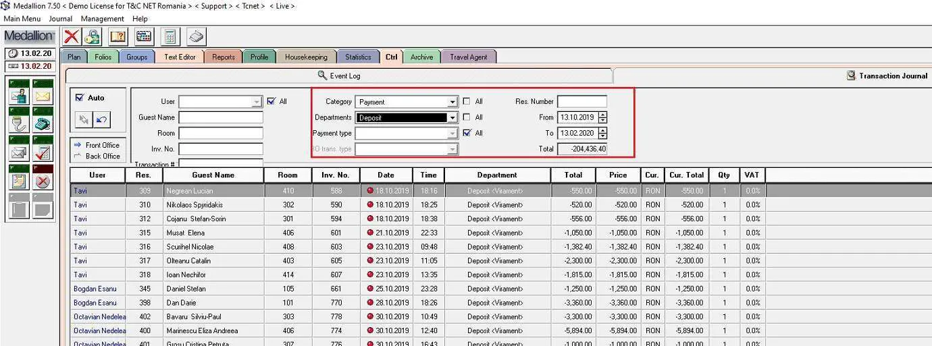932x346 pixels.
Task: Open the Departments dropdown showing Deposit
Action: click(x=452, y=117)
